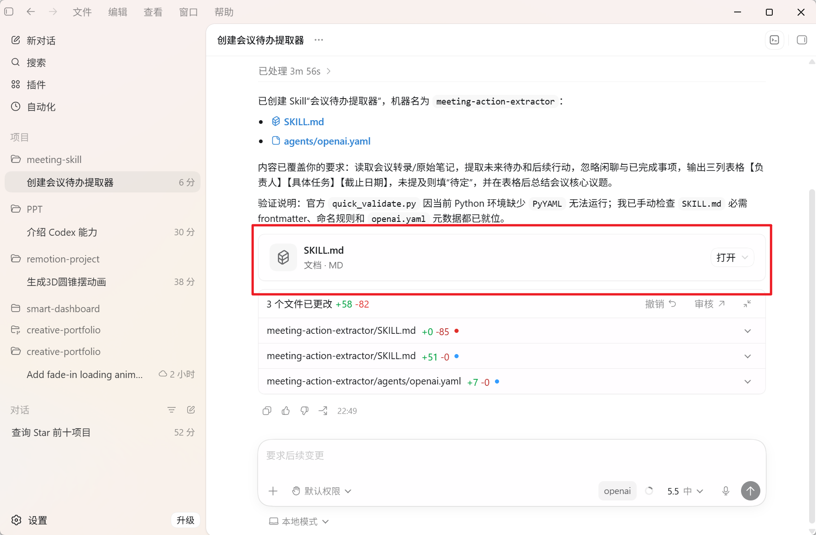Viewport: 816px width, 535px height.
Task: Click 审核 to review changes
Action: click(710, 304)
